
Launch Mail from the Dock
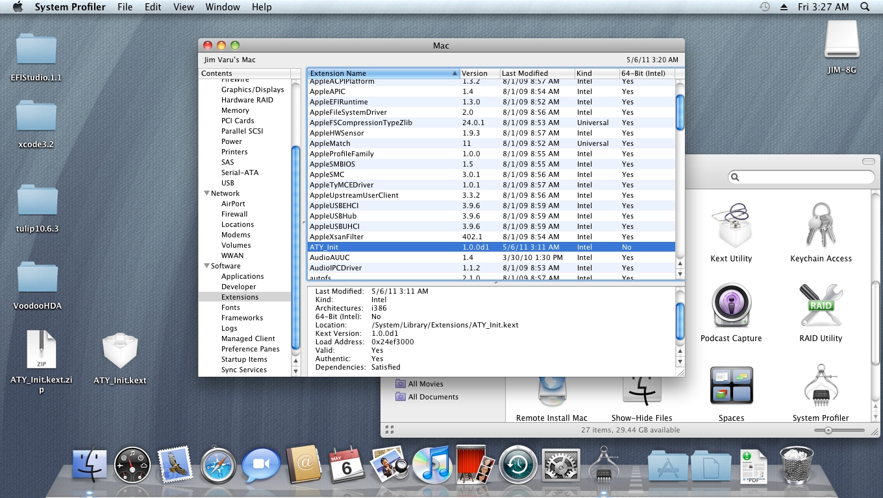tap(175, 466)
